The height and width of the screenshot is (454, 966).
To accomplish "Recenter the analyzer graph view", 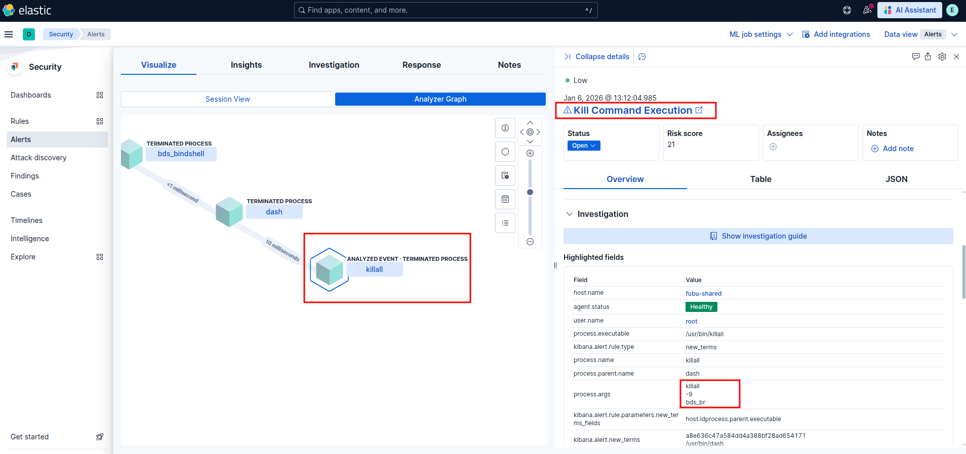I will [x=530, y=132].
